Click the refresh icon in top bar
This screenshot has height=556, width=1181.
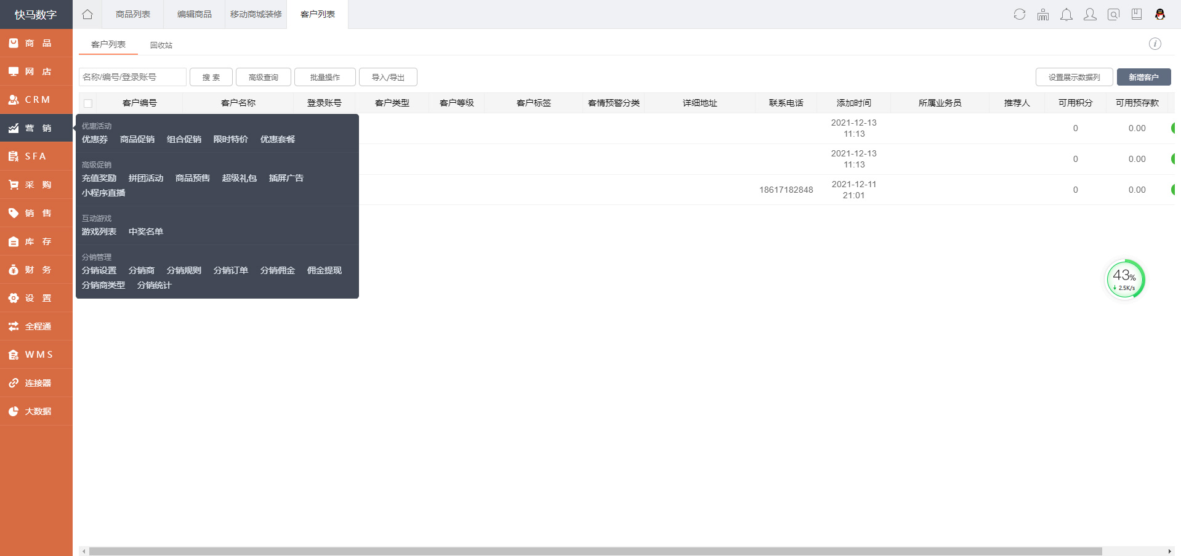[x=1020, y=14]
